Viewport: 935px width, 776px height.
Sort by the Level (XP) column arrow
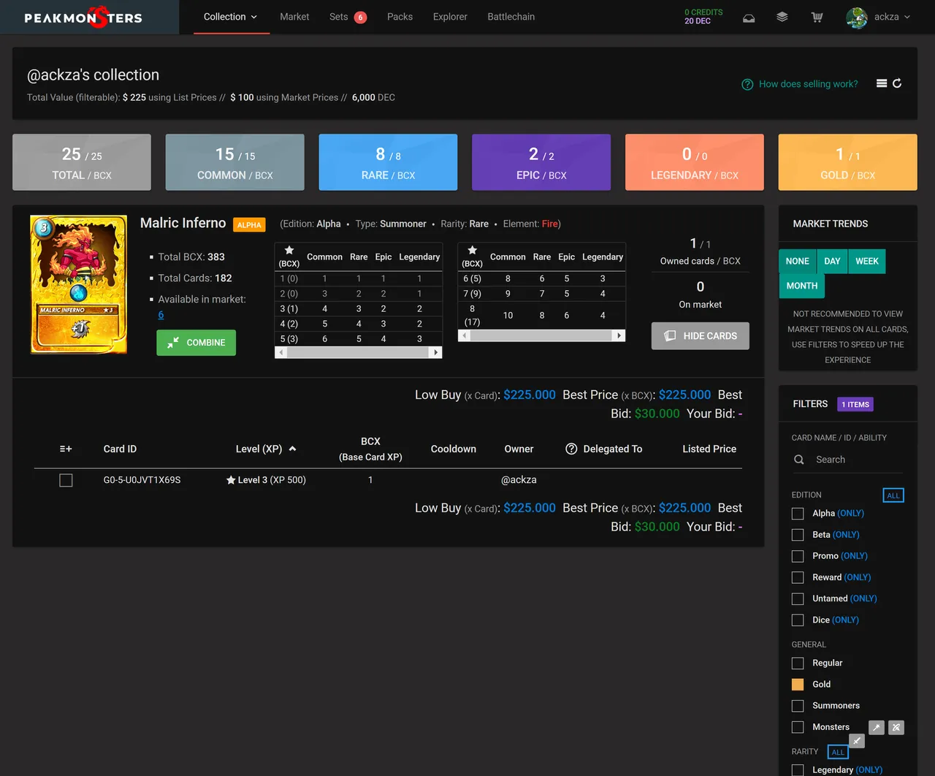point(292,449)
